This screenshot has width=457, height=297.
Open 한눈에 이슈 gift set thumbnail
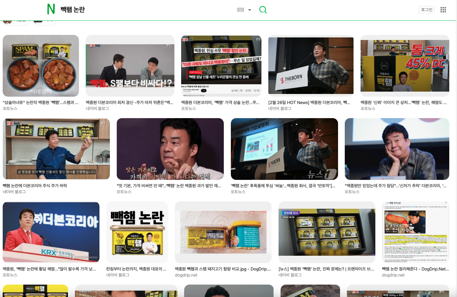point(327,232)
